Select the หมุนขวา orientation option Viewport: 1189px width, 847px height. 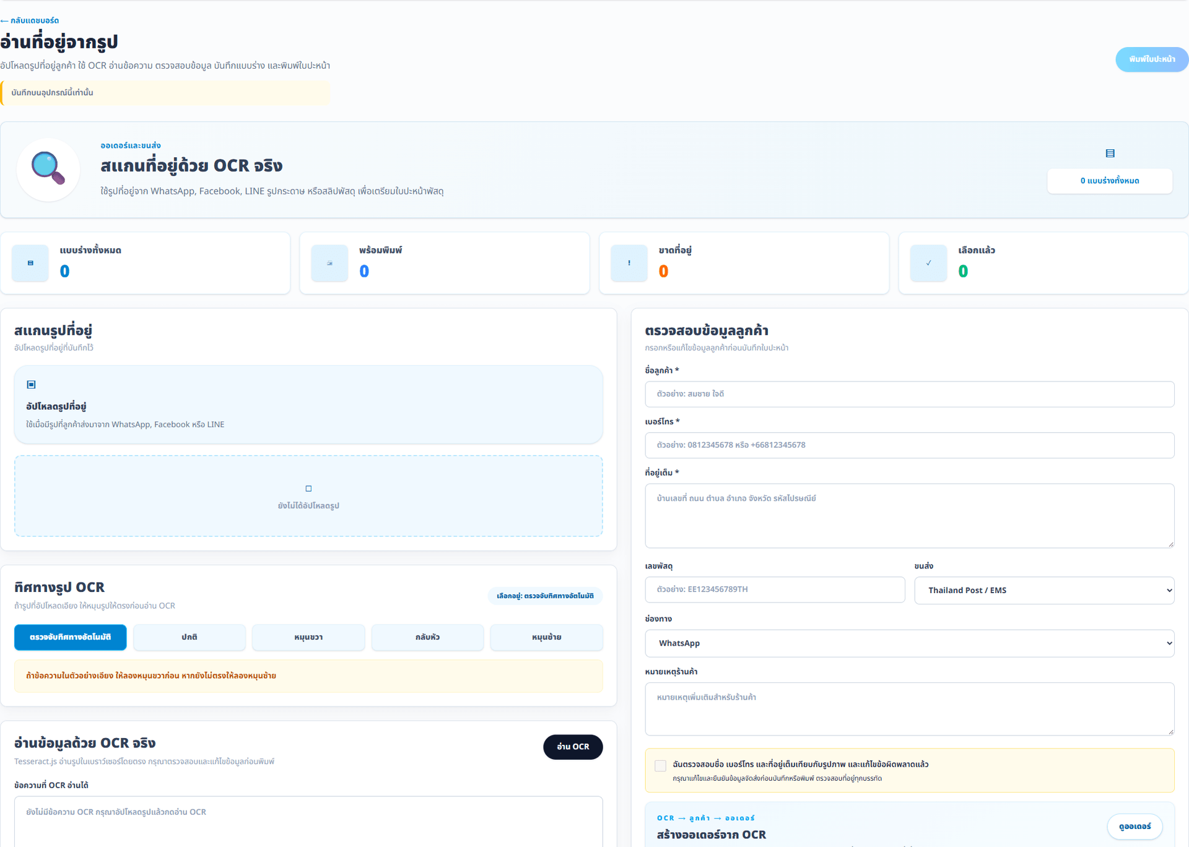(308, 637)
